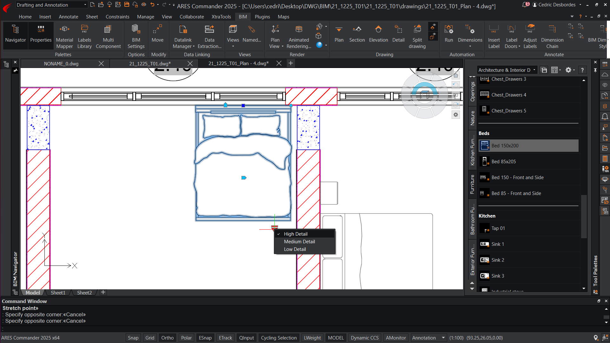
Task: Switch to the Annotate ribbon tab
Action: [x=68, y=17]
